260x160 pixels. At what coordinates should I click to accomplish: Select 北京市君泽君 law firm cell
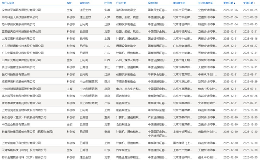click(x=182, y=75)
